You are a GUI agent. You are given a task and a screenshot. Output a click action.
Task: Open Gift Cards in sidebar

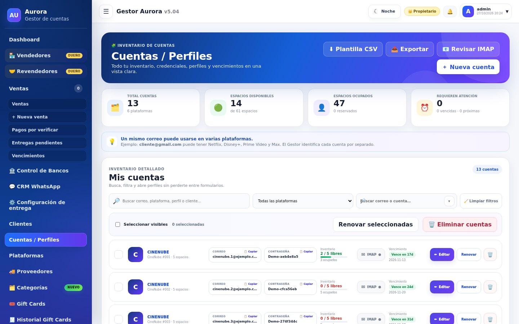[46, 304]
